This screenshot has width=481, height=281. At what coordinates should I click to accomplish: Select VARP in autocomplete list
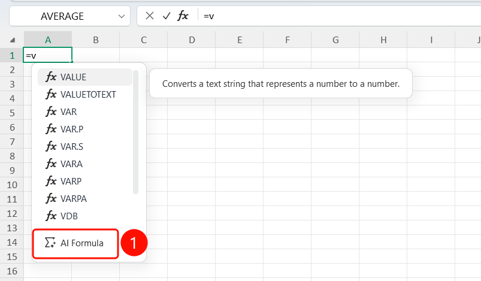click(x=84, y=182)
